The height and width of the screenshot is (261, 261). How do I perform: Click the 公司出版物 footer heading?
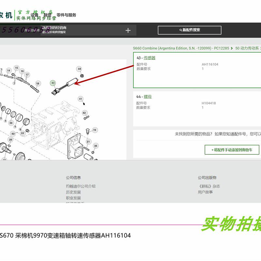coord(207,177)
